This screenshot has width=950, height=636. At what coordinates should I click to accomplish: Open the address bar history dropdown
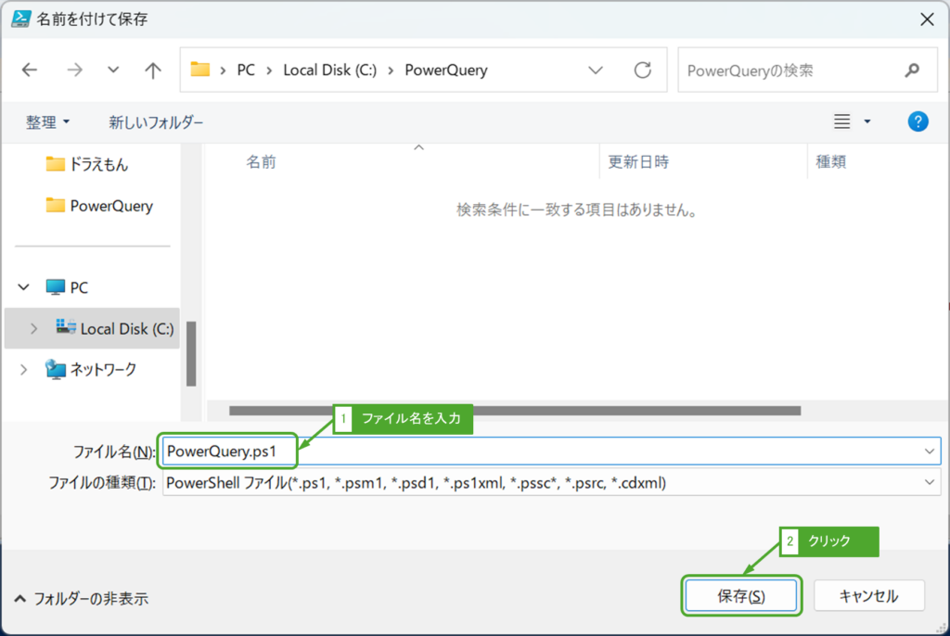coord(597,70)
